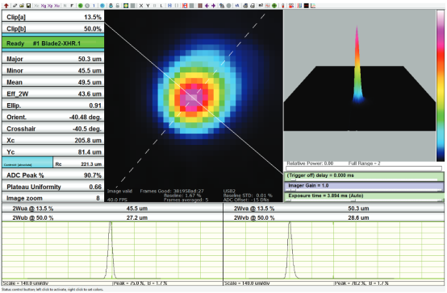
Task: Toggle the X profile toolbar letter
Action: [x=141, y=6]
